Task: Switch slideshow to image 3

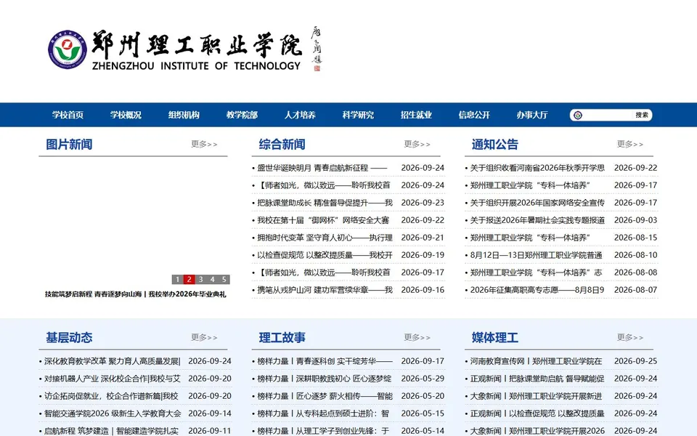Action: [x=201, y=279]
